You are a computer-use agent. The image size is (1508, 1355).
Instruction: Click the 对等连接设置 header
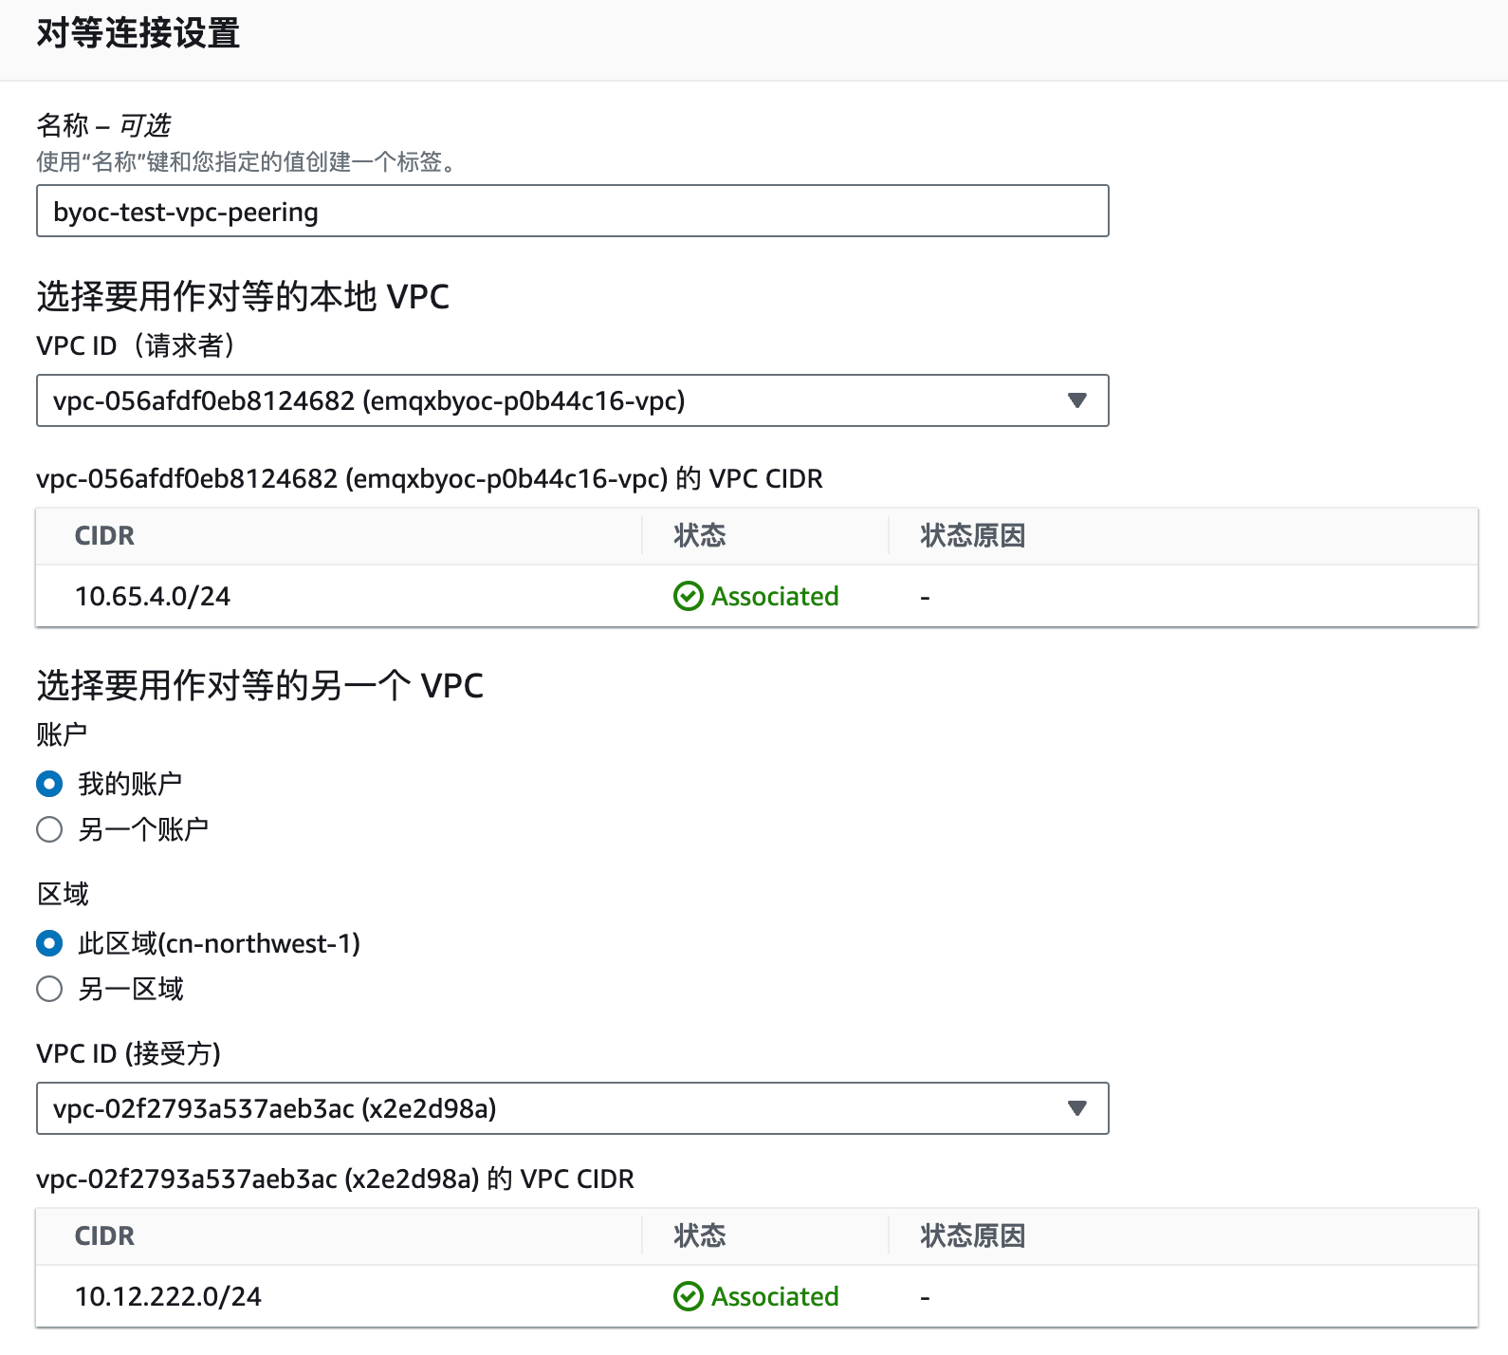pyautogui.click(x=138, y=36)
